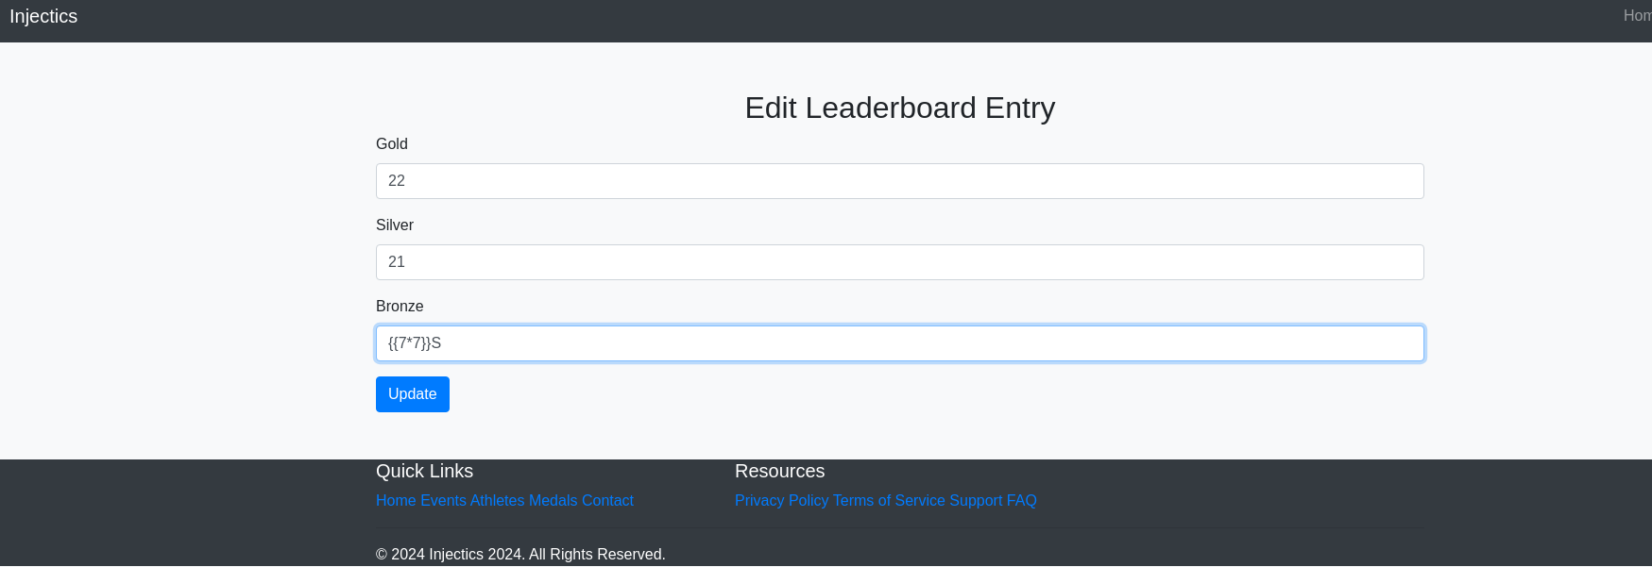Open the Privacy Policy link
1652x567 pixels.
(x=781, y=501)
